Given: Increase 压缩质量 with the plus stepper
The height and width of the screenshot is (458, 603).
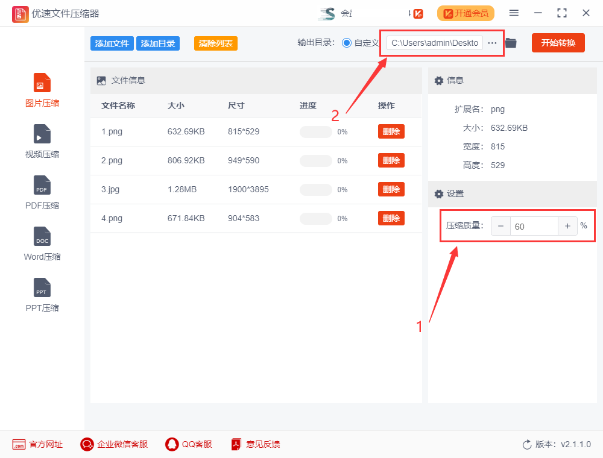Looking at the screenshot, I should tap(567, 225).
